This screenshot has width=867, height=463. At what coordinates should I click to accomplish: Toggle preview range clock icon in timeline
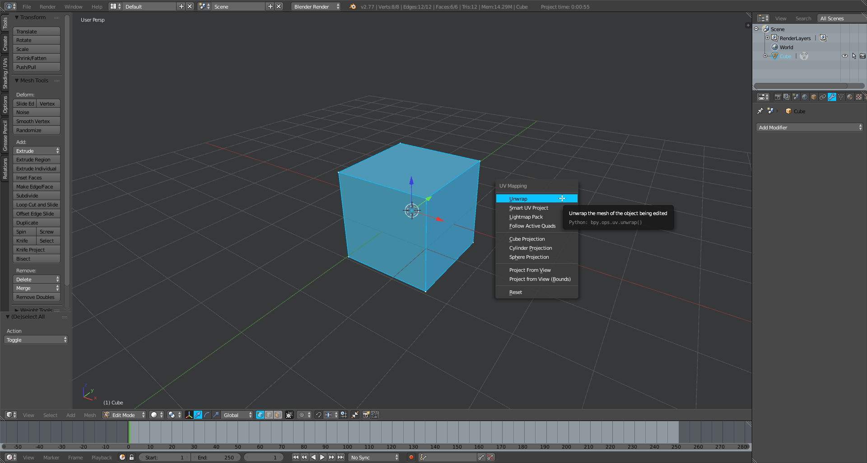[122, 457]
